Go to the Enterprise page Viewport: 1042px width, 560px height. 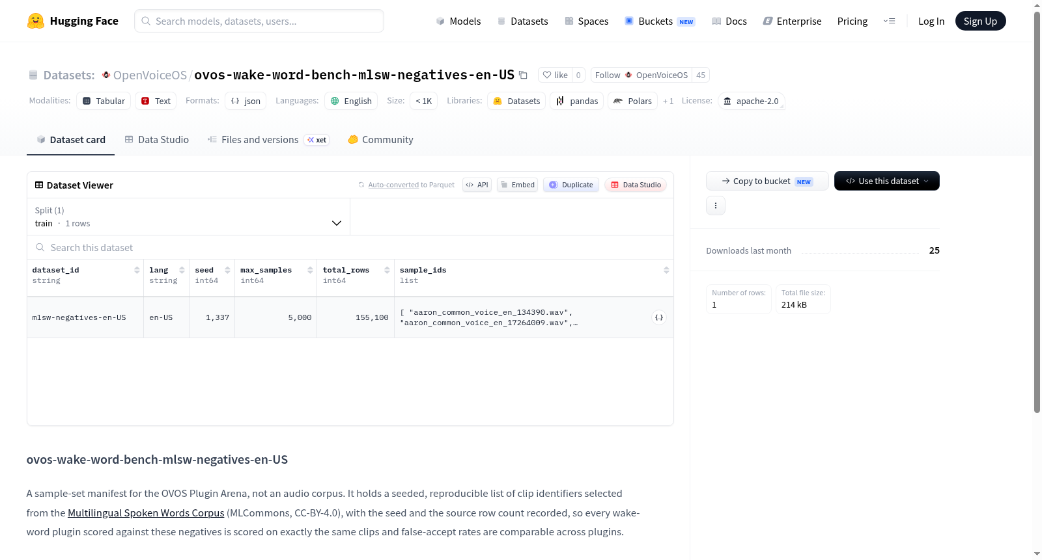point(792,21)
